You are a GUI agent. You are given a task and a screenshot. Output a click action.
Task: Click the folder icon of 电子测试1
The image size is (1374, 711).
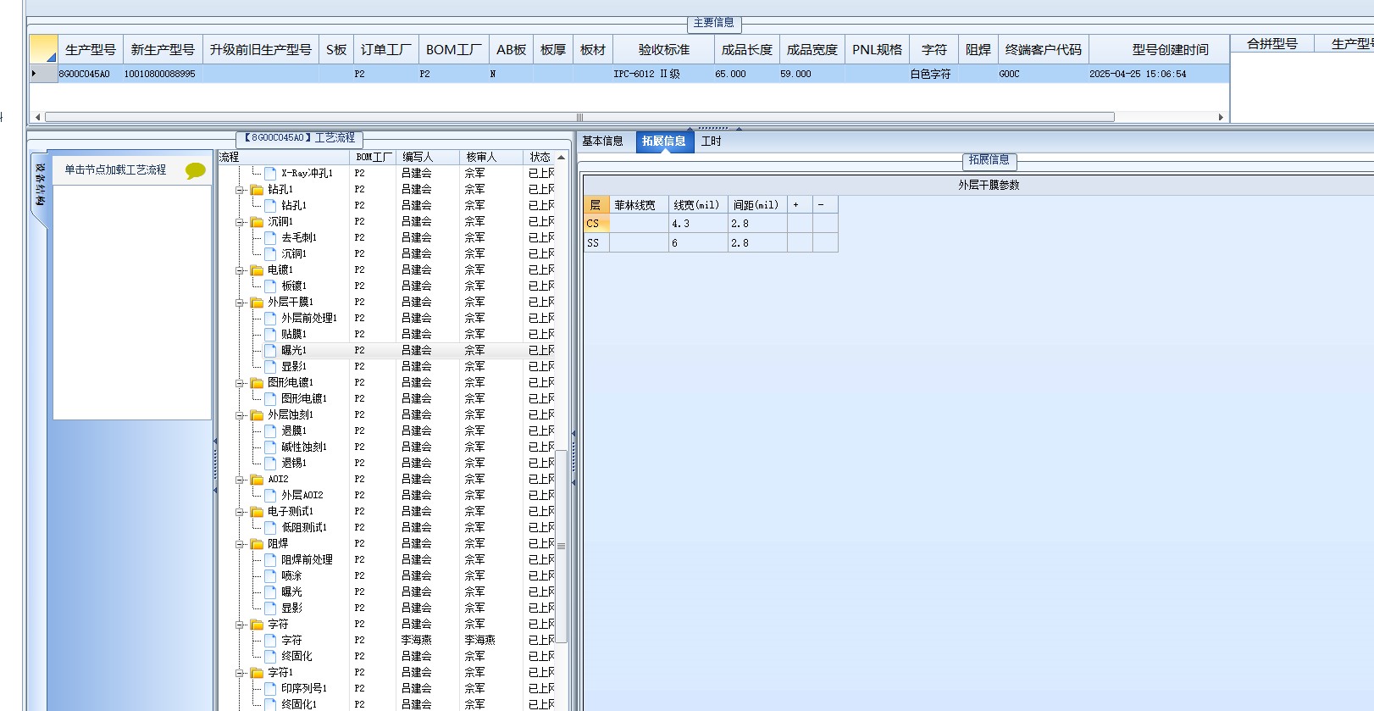257,512
